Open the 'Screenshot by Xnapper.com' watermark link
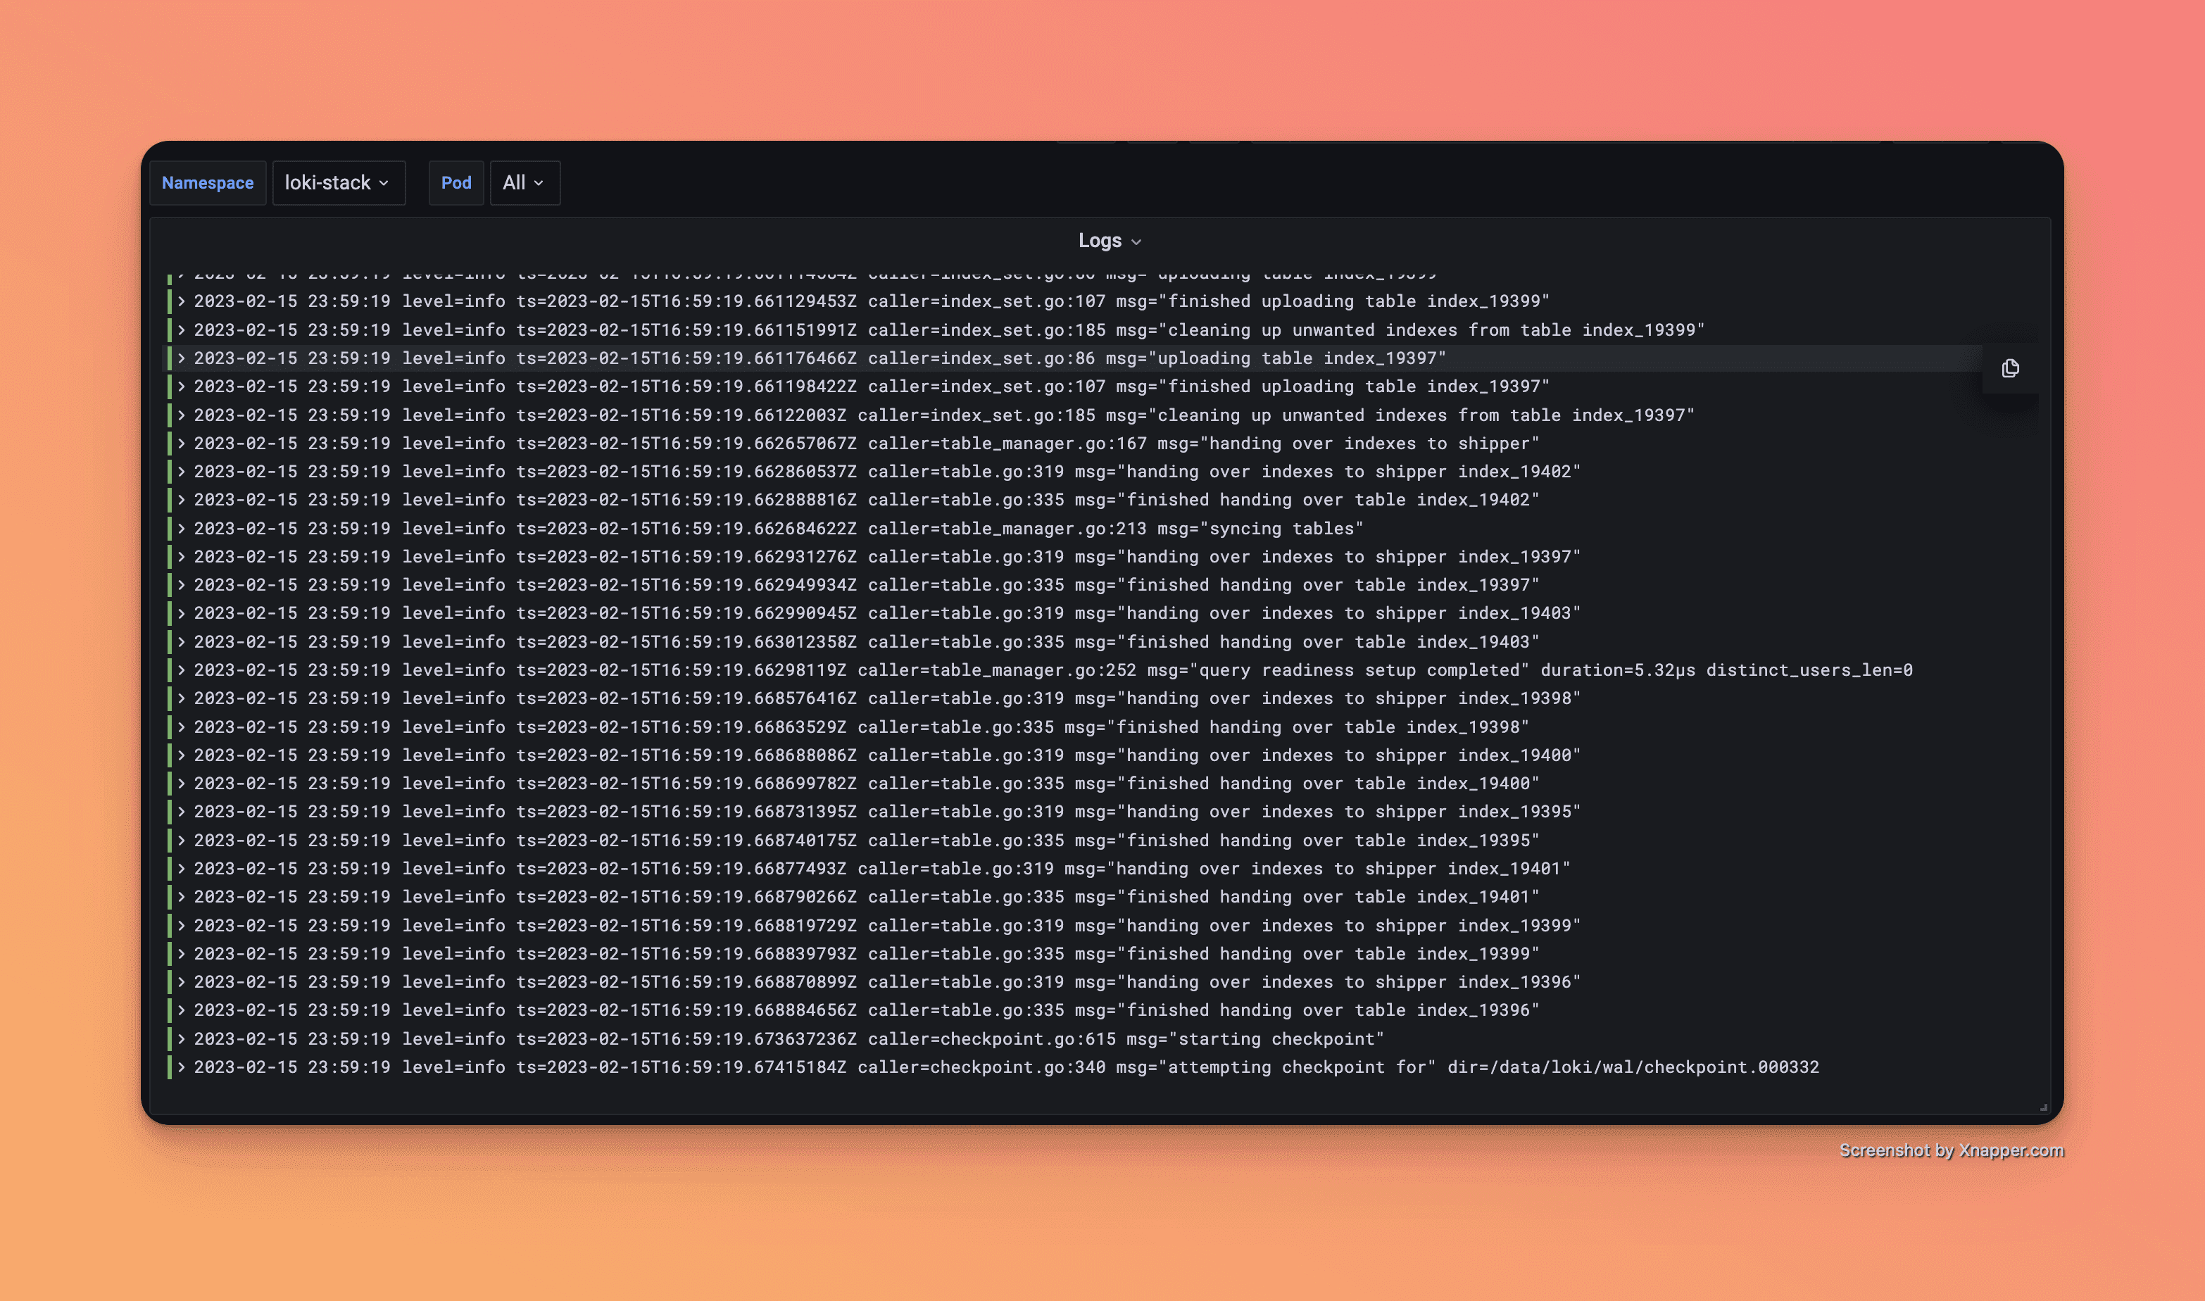 click(x=1951, y=1150)
